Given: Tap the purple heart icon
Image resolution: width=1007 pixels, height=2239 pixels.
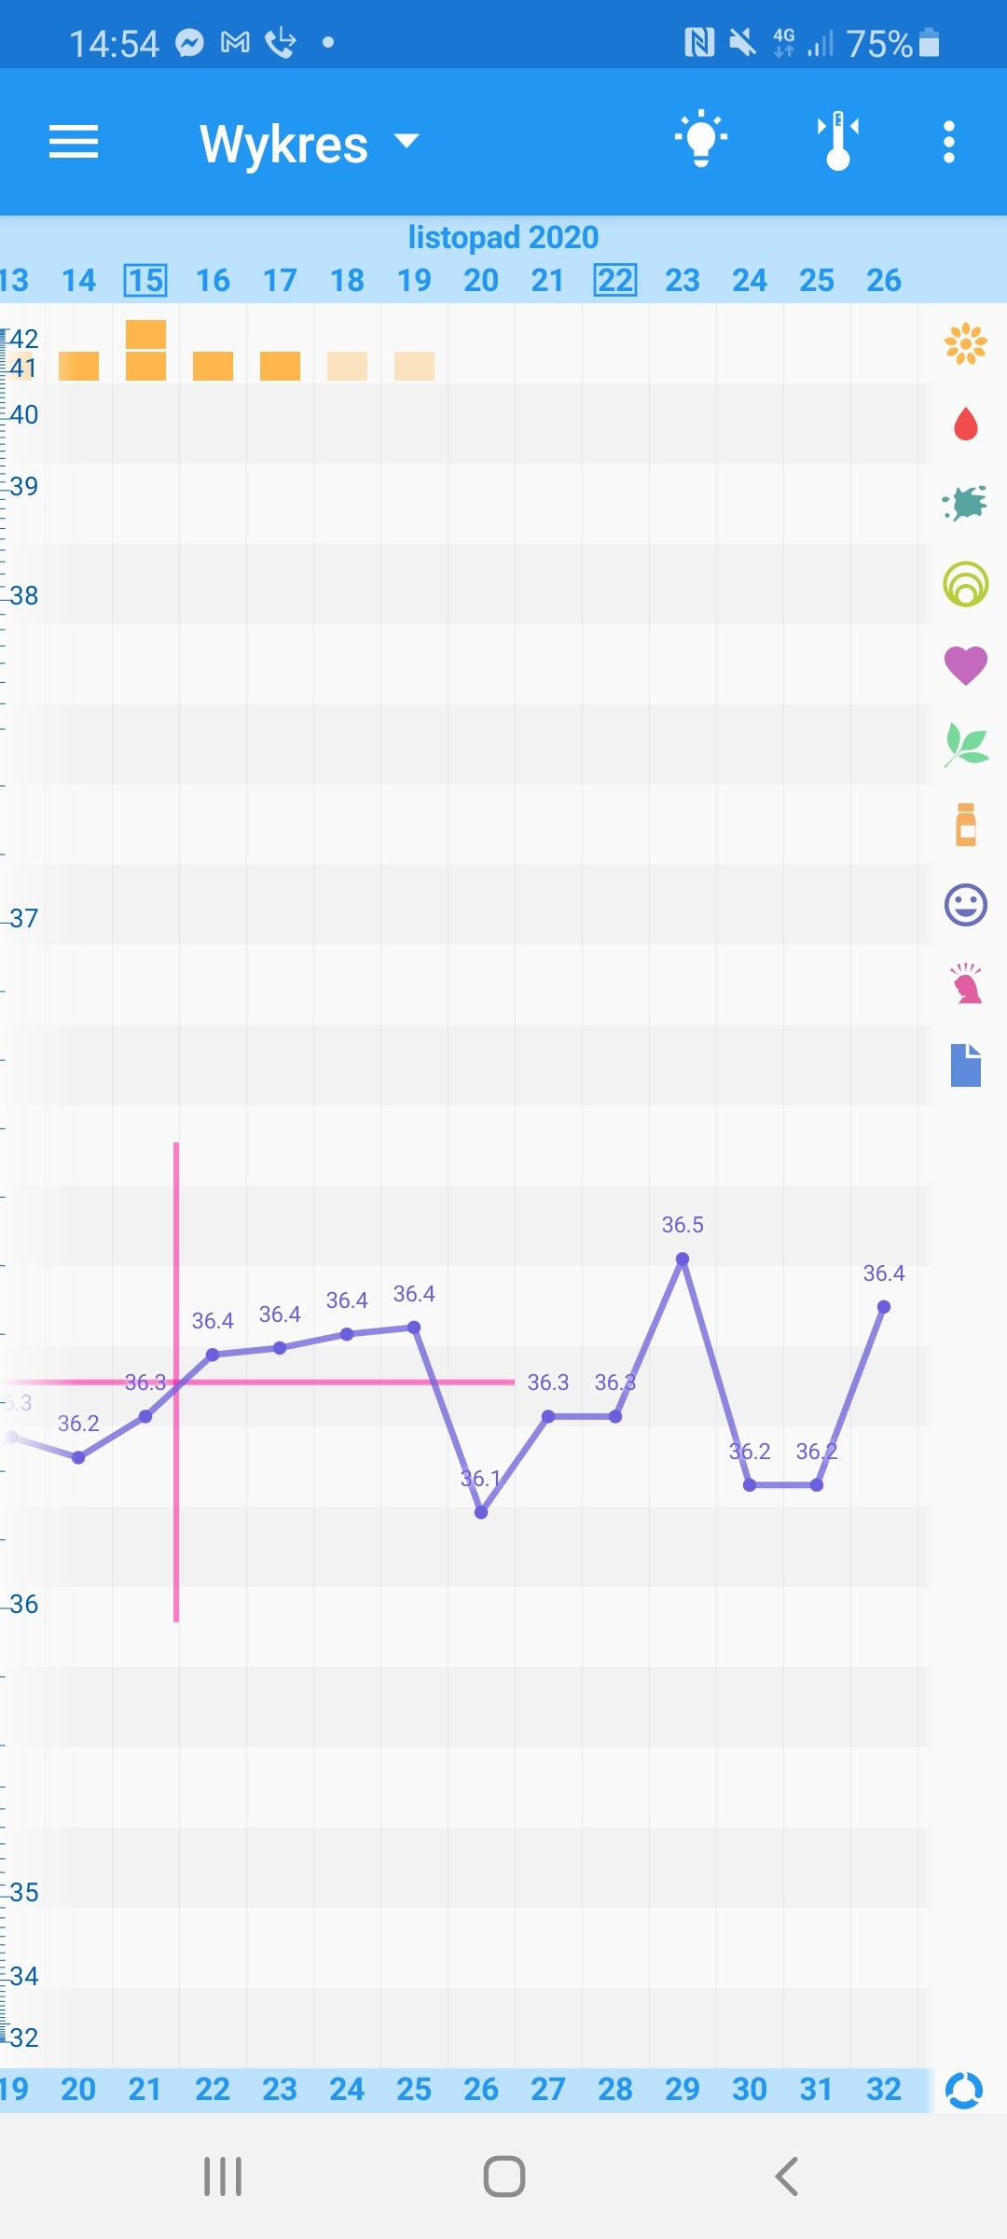Looking at the screenshot, I should [x=965, y=665].
